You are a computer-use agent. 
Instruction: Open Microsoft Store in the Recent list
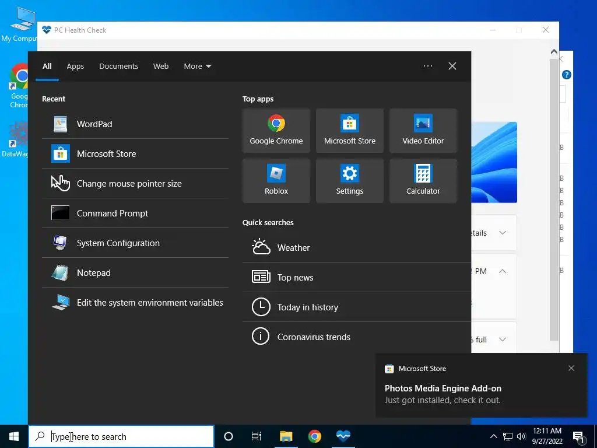(x=135, y=154)
